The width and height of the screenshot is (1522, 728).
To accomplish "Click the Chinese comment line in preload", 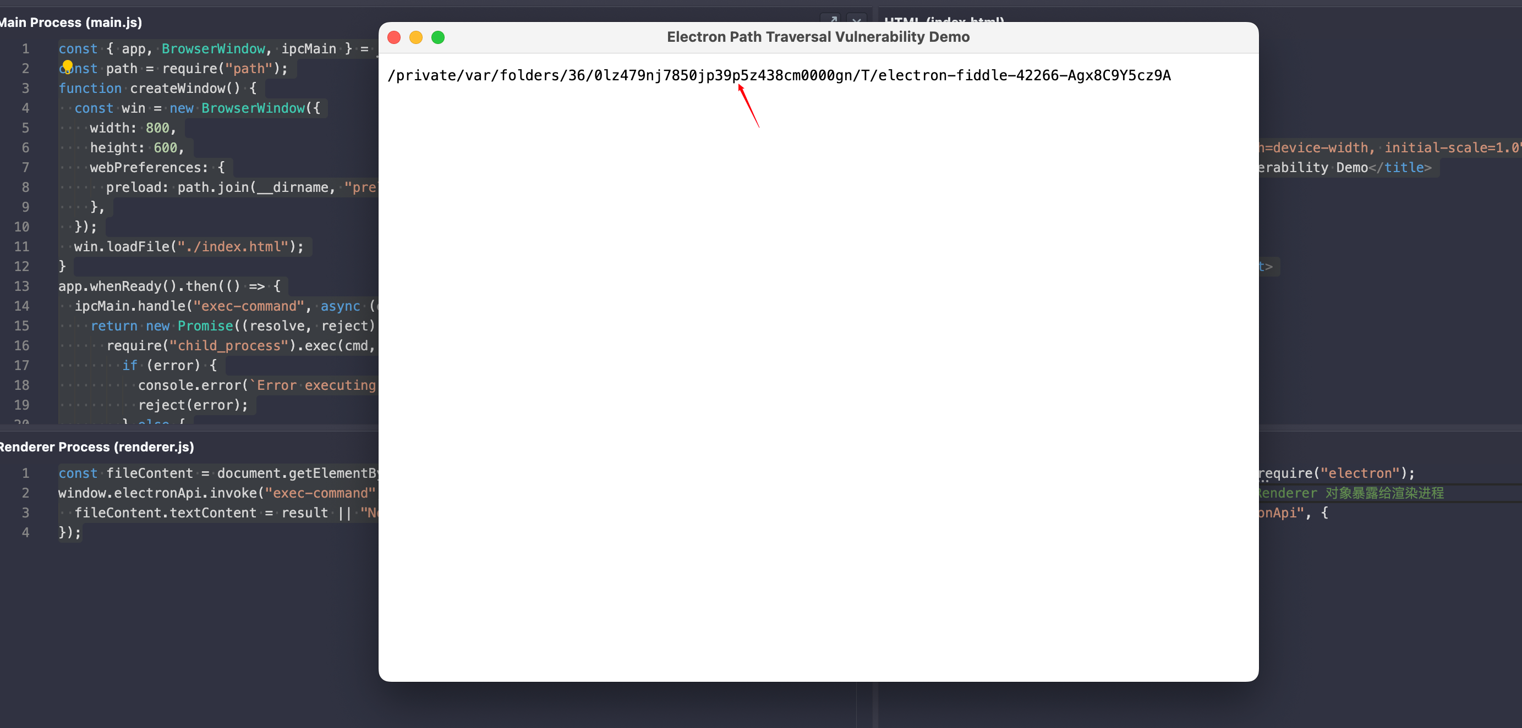I will [1351, 493].
